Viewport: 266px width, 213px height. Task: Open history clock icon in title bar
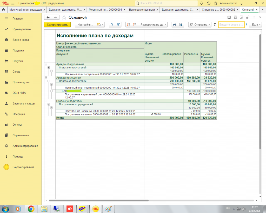pyautogui.click(x=209, y=3)
